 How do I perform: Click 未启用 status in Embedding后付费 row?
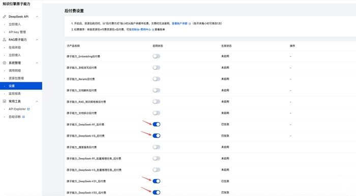click(225, 56)
